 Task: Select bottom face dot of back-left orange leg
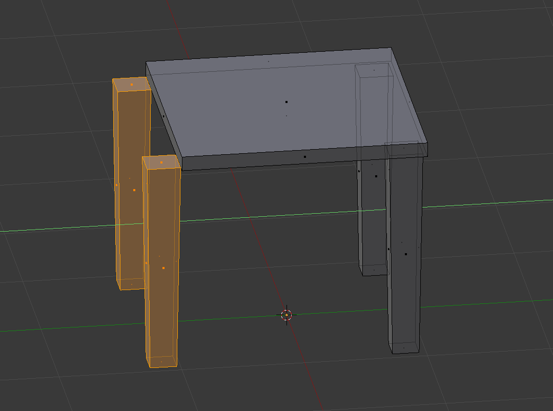132,284
